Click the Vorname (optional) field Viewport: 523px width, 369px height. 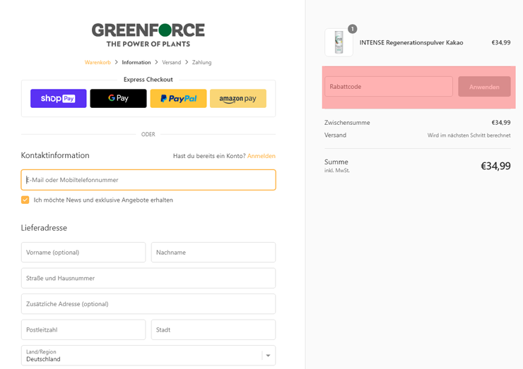tap(83, 252)
